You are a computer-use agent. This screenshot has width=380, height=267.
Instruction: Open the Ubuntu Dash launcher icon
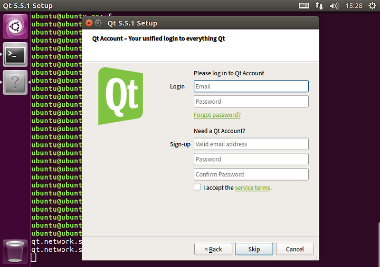point(15,26)
